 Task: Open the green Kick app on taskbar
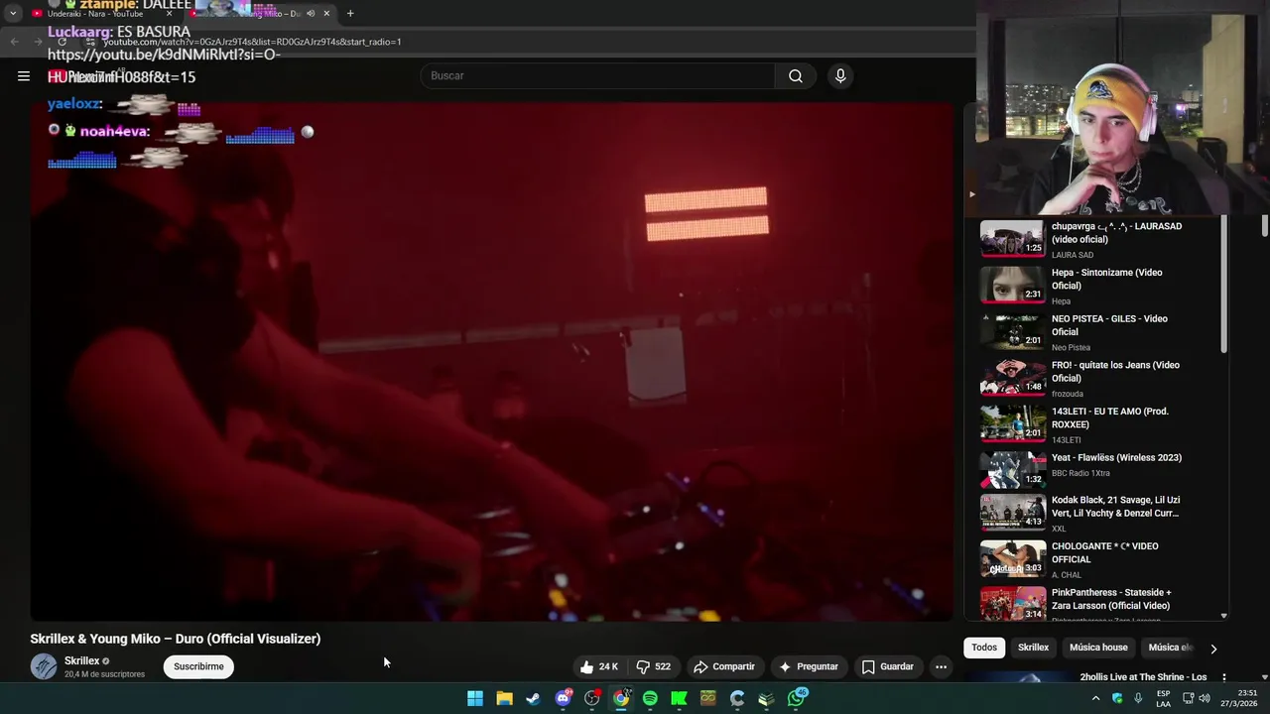(679, 698)
